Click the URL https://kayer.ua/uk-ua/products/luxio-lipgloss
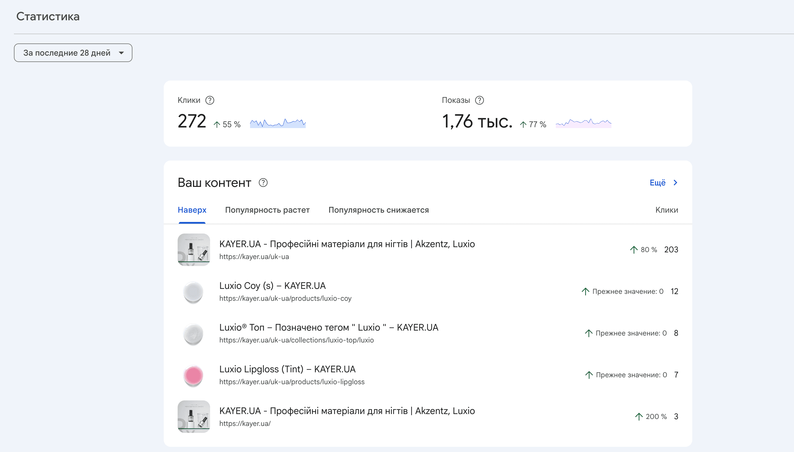Image resolution: width=794 pixels, height=452 pixels. coord(292,382)
